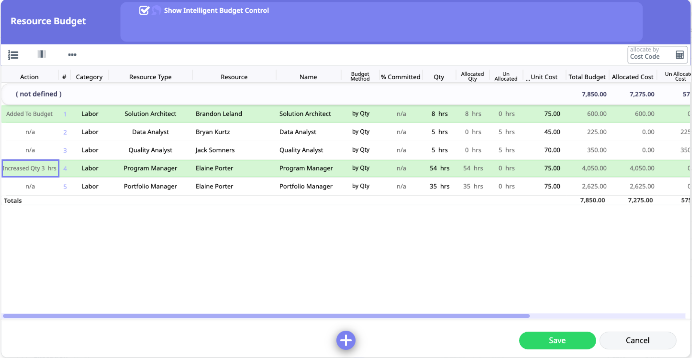Select the Increased Qty 3 hrs action cell
Screen dimensions: 692x358
tap(30, 168)
